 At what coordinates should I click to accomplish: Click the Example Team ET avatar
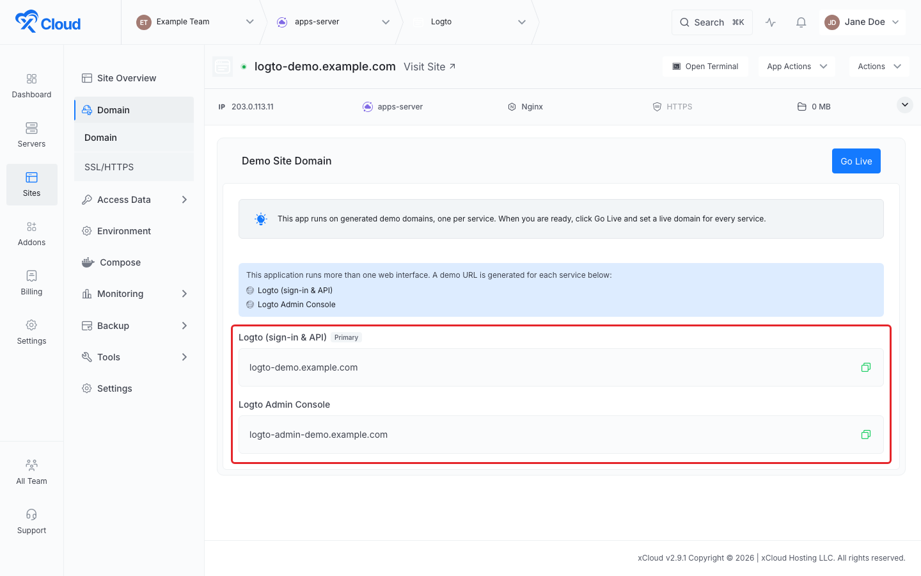[144, 22]
